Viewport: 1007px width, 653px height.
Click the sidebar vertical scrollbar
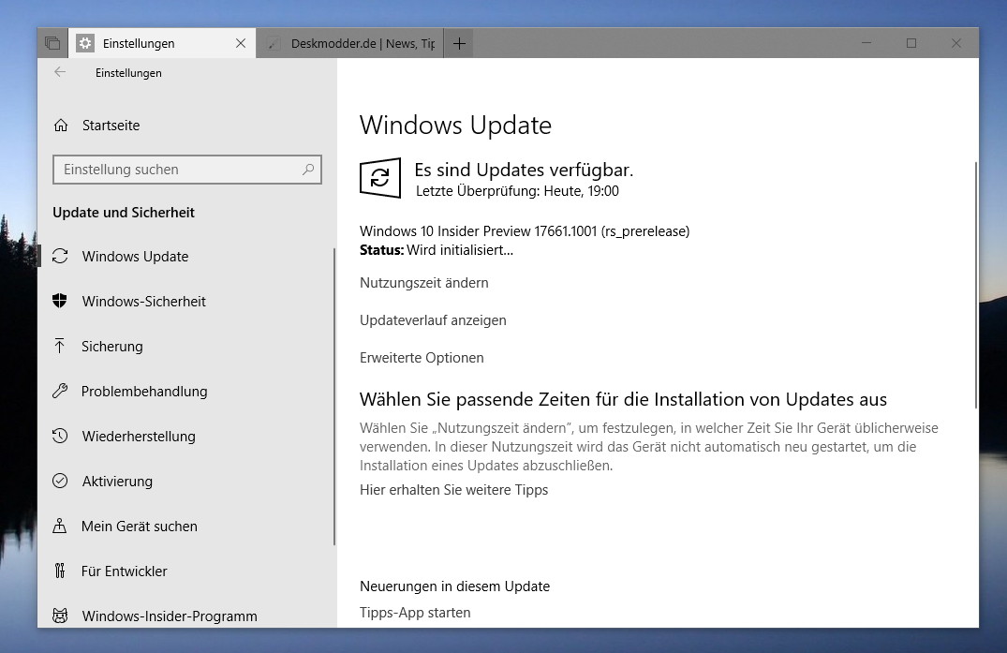coord(334,397)
